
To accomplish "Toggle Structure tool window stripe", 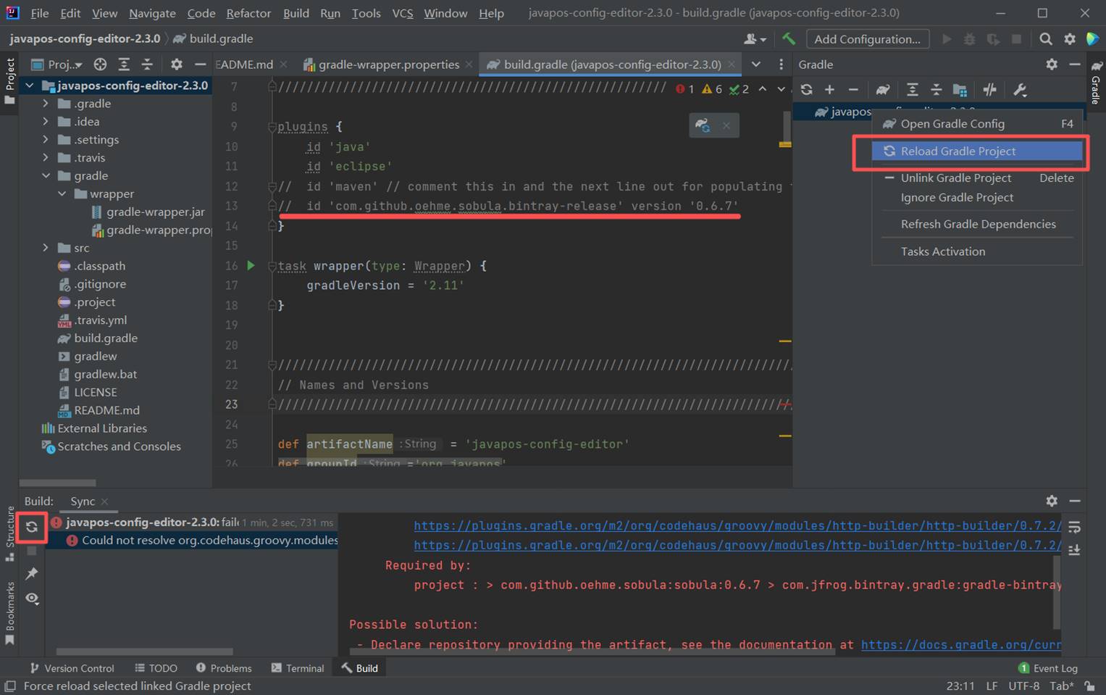I will click(x=9, y=533).
